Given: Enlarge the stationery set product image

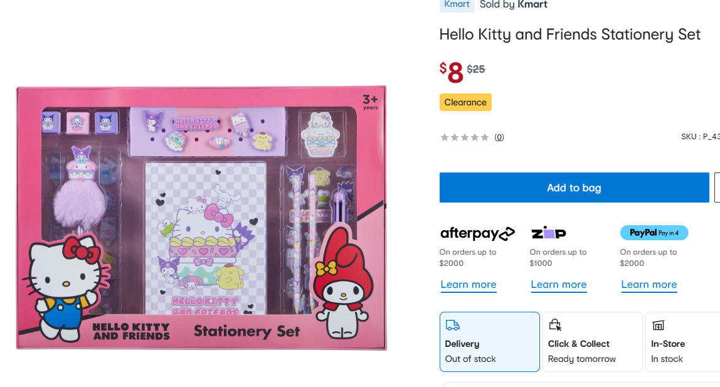Looking at the screenshot, I should point(201,217).
